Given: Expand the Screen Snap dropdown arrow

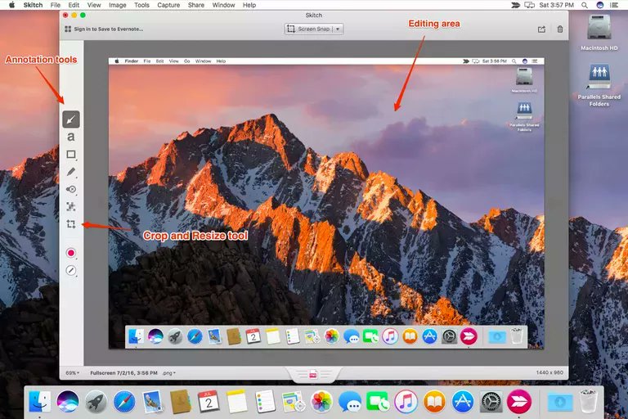Looking at the screenshot, I should tap(338, 29).
